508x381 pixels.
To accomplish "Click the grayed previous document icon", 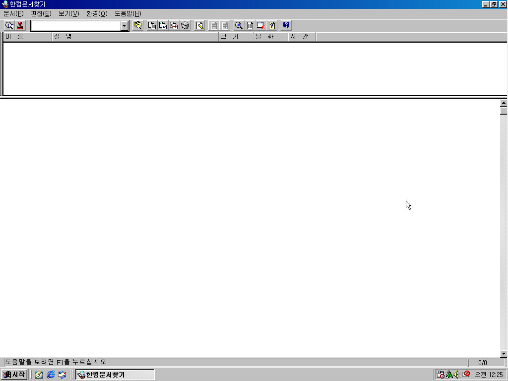I will click(x=214, y=26).
